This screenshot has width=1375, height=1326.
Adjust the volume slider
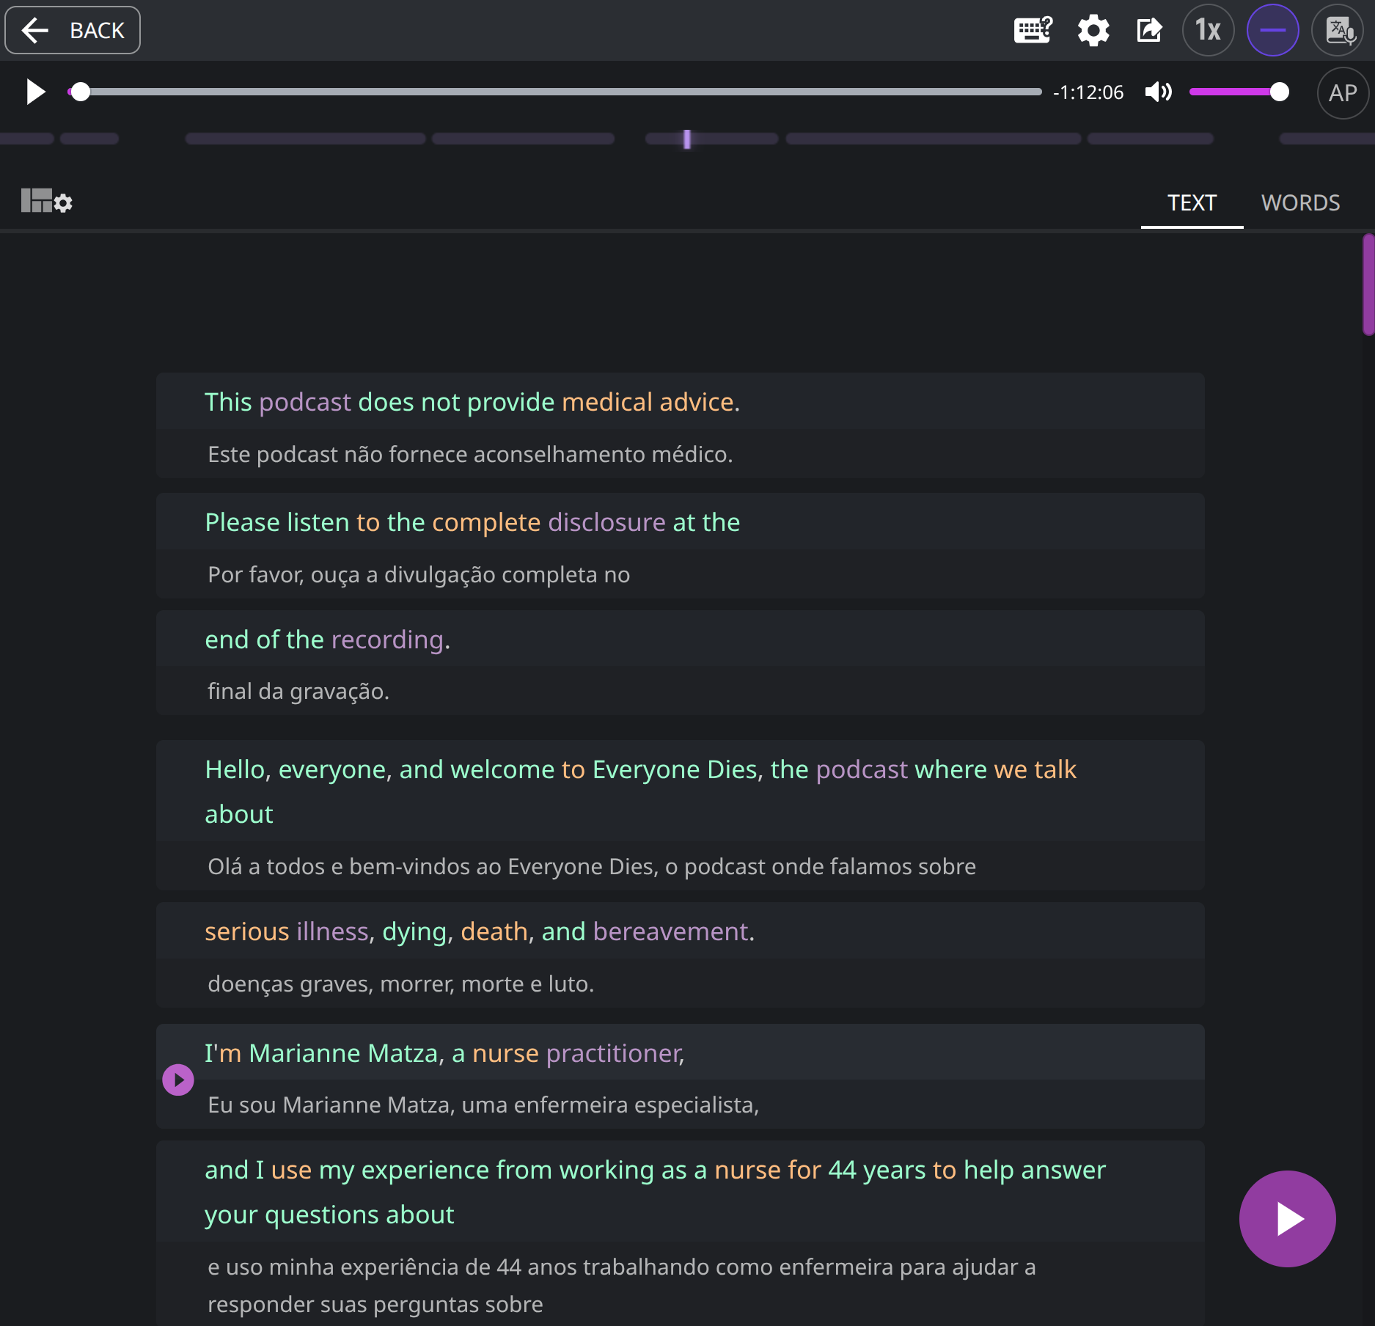point(1239,92)
